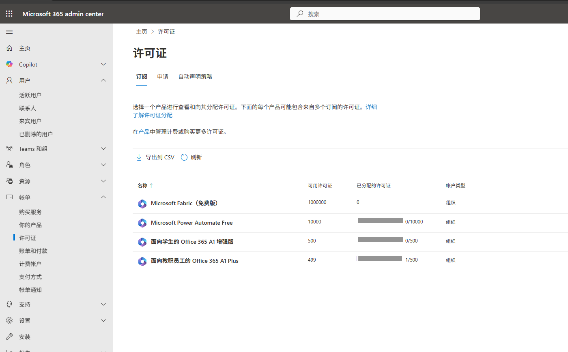Open 支付方式 in the sidebar
Screen dimensions: 568x352
[30, 277]
